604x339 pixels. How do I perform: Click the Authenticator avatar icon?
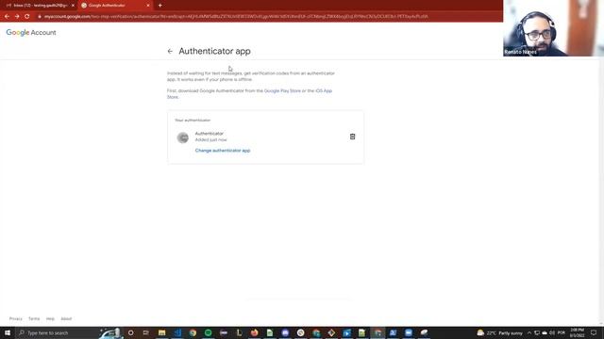click(x=182, y=137)
